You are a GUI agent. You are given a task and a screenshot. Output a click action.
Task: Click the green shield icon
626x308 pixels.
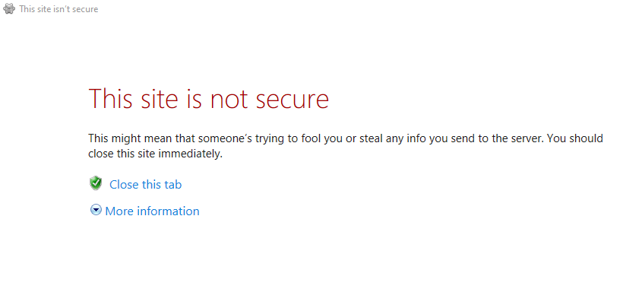96,183
